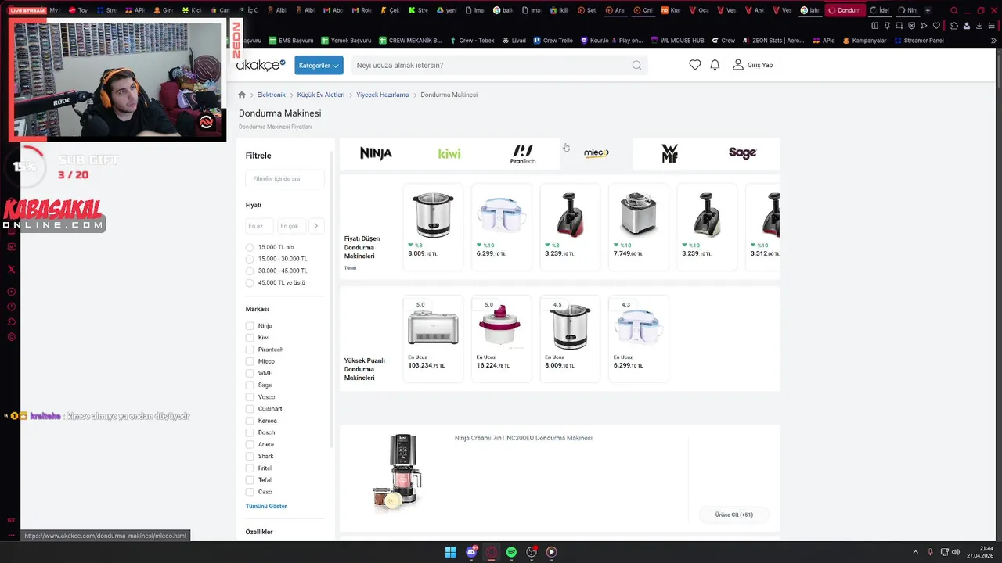Click the search magnifier in the search box
1002x563 pixels.
click(636, 65)
